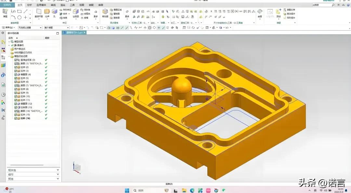Open the 文件(F) menu
The height and width of the screenshot is (193, 351).
7,5
